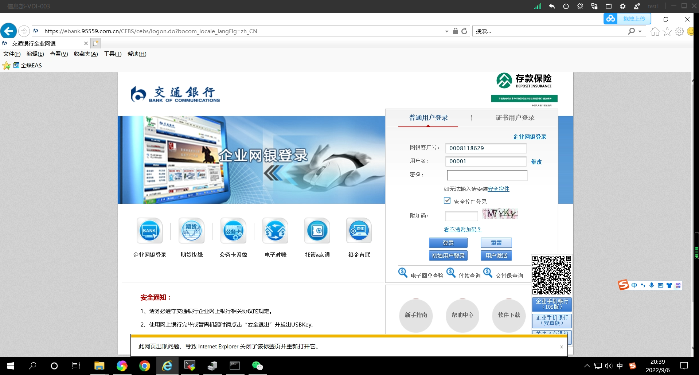This screenshot has width=699, height=375.
Task: Show hidden system tray icons
Action: (587, 366)
